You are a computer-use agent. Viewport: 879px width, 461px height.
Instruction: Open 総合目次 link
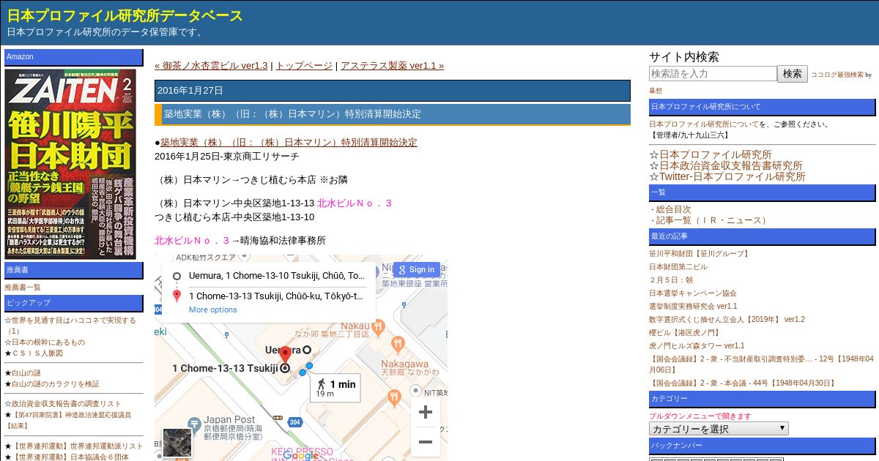pos(673,209)
